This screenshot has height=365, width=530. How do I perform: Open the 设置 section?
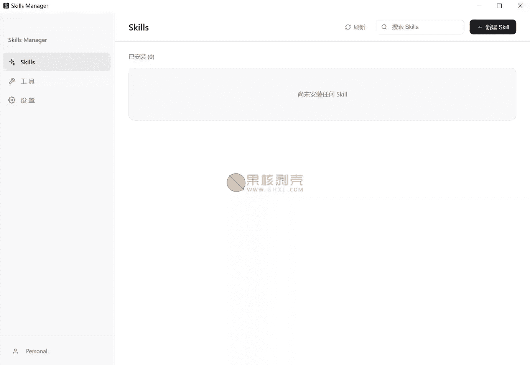pyautogui.click(x=28, y=100)
